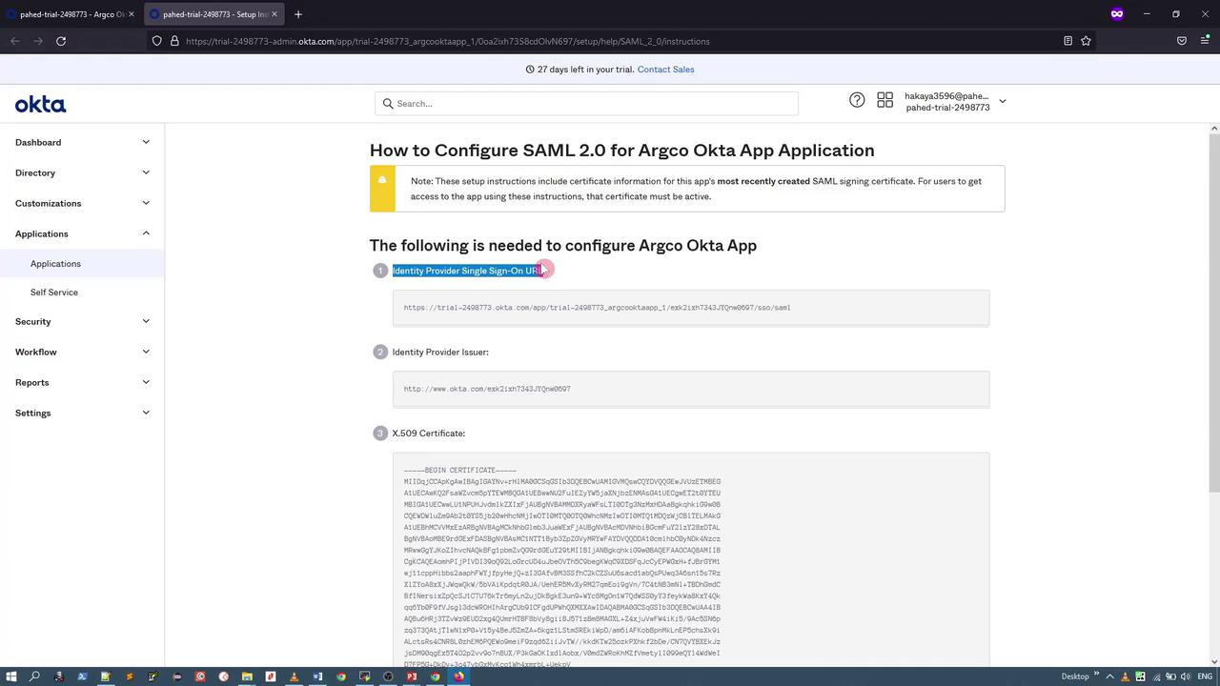Open VLC media player from taskbar
The image size is (1220, 686).
(x=294, y=676)
